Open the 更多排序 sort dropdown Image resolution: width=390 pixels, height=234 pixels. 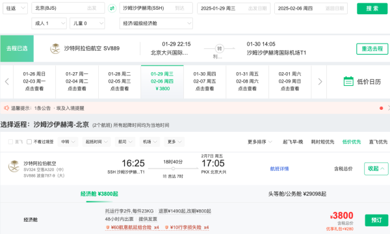(x=259, y=142)
